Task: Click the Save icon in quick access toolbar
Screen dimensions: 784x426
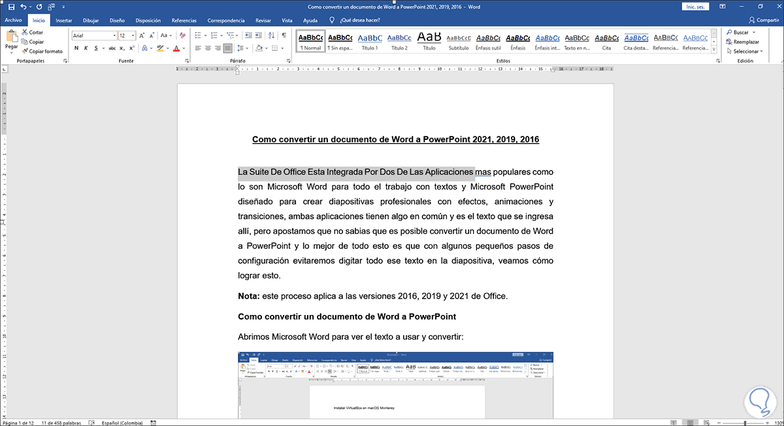Action: pos(10,7)
